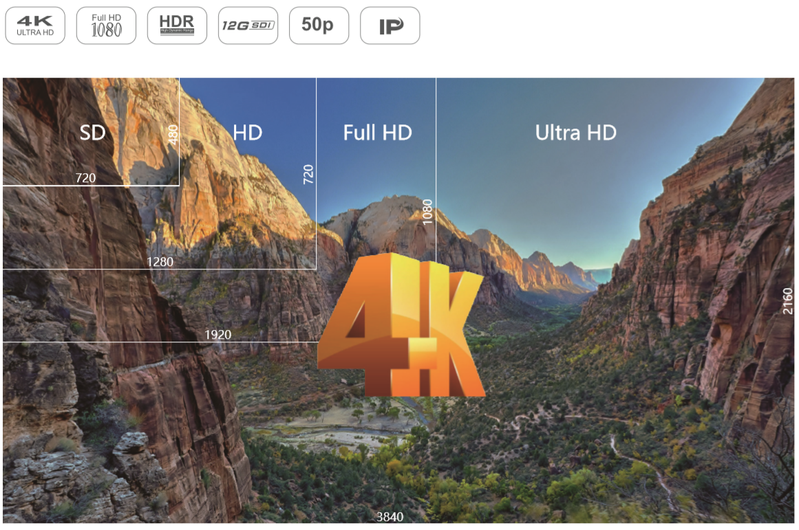Image resolution: width=799 pixels, height=530 pixels.
Task: Click the HDR High Dynamic Range icon
Action: (177, 25)
